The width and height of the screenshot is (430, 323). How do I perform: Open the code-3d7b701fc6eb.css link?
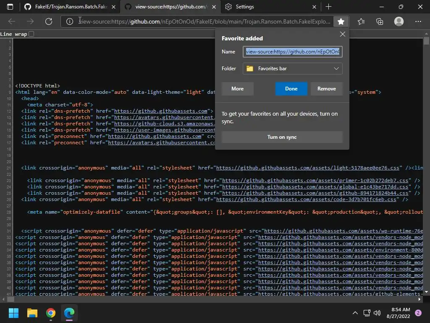306,199
